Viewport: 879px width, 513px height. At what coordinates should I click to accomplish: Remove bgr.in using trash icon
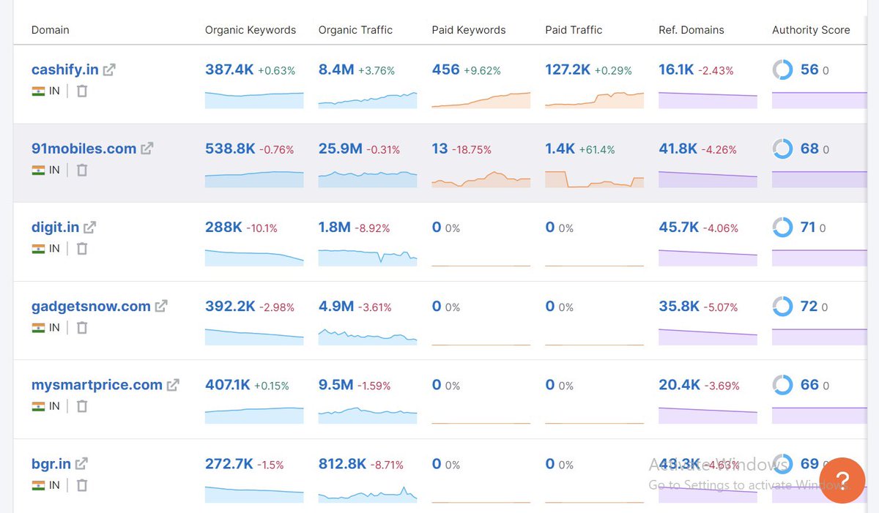coord(82,485)
